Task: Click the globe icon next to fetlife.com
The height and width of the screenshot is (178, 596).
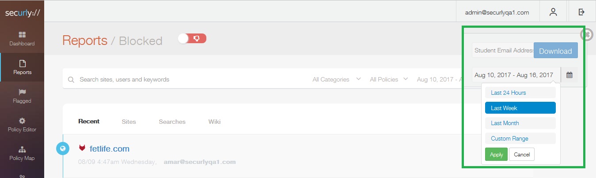Action: [x=63, y=148]
